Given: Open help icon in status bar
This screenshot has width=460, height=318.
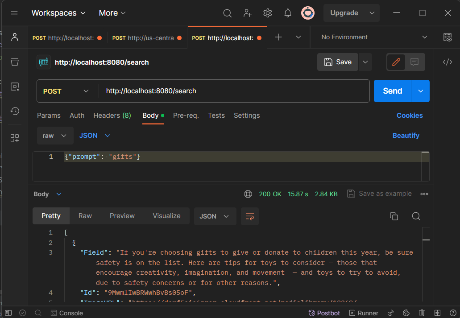Looking at the screenshot, I should coord(453,313).
